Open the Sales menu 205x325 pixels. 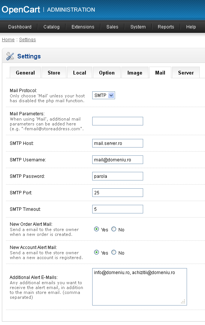tap(112, 27)
